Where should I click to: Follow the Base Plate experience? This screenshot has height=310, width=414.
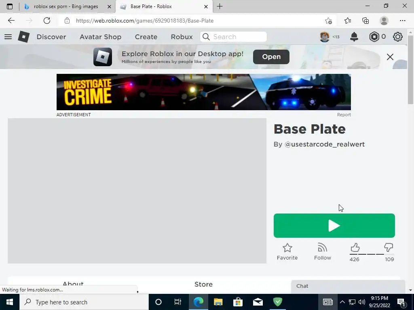(x=322, y=252)
